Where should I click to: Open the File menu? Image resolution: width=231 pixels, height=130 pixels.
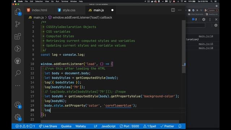pos(26,1)
